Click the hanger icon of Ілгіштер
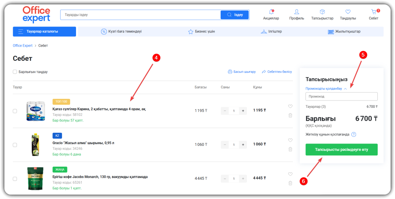Image resolution: width=395 pixels, height=199 pixels. point(264,32)
